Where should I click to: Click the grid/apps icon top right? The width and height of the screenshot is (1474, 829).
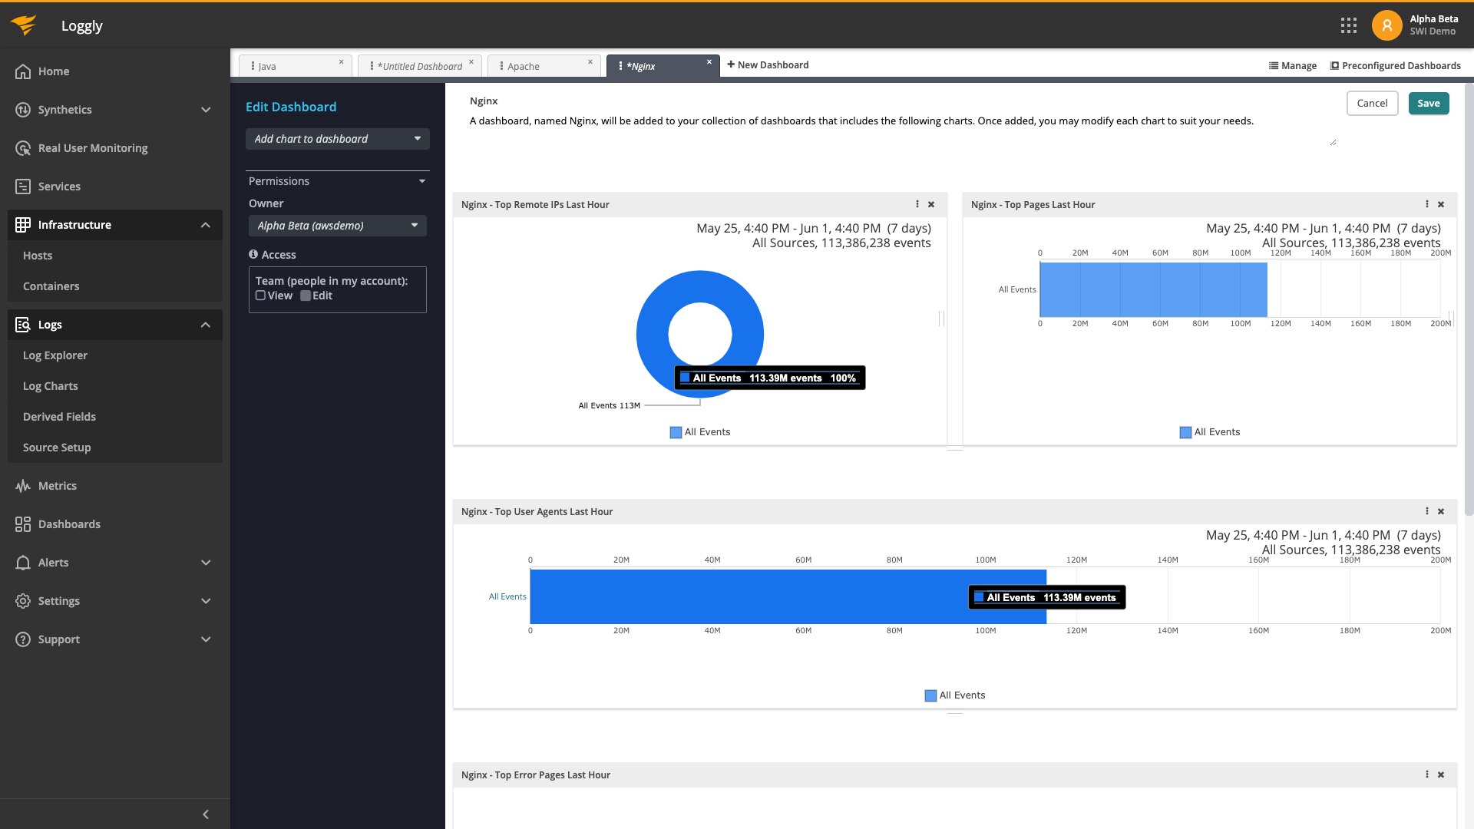pyautogui.click(x=1348, y=25)
